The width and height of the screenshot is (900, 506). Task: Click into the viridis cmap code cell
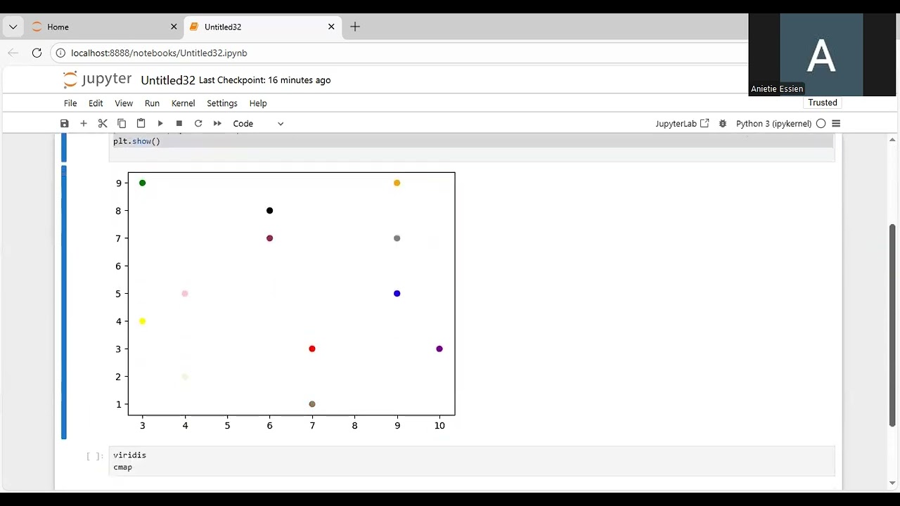[x=472, y=461]
